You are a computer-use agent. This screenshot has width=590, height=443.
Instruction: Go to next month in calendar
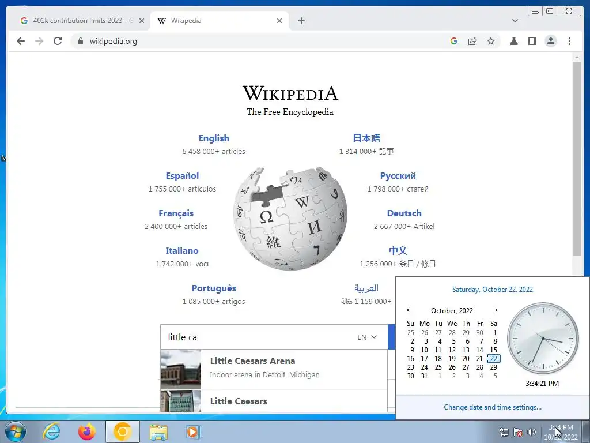pyautogui.click(x=496, y=310)
